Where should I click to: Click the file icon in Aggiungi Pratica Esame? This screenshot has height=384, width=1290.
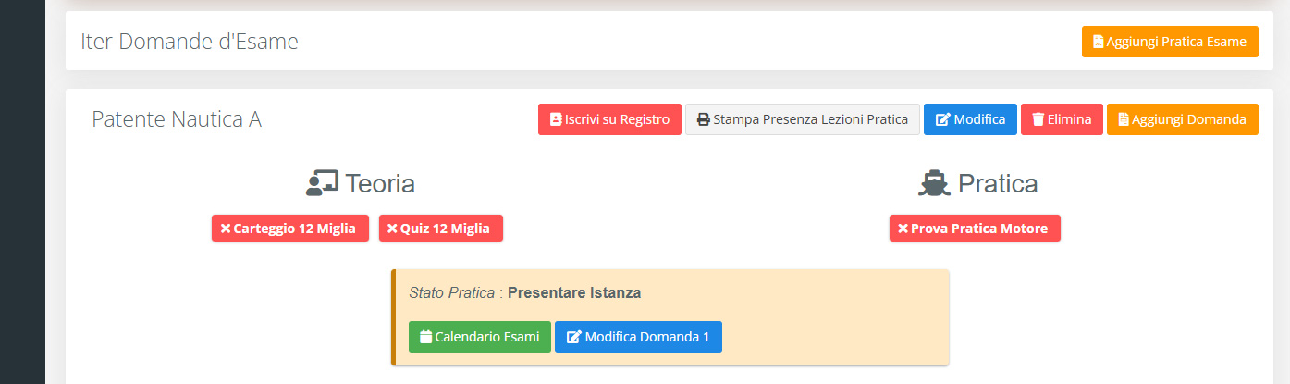[1098, 42]
